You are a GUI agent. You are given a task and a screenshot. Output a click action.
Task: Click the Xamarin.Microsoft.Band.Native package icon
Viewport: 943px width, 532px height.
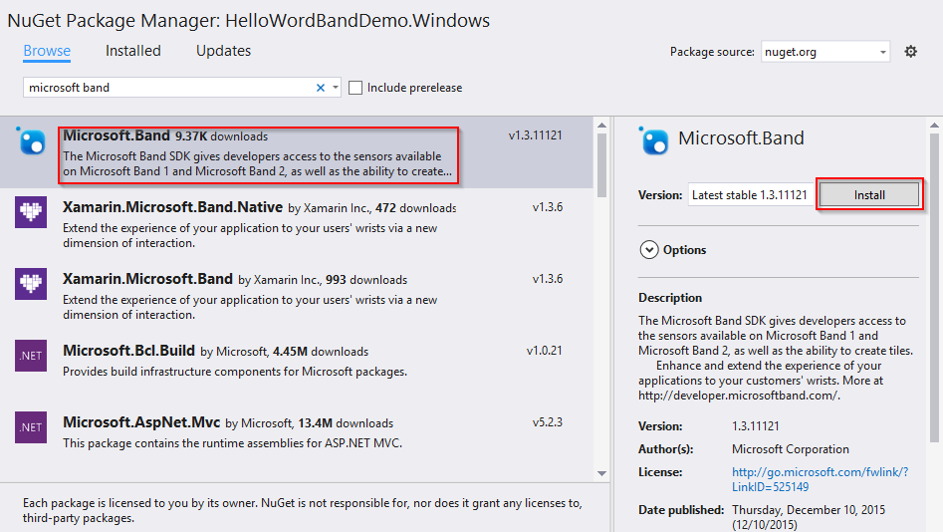click(31, 213)
